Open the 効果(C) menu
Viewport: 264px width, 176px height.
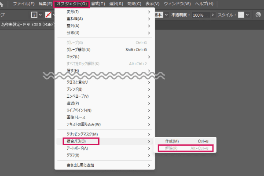coord(134,4)
